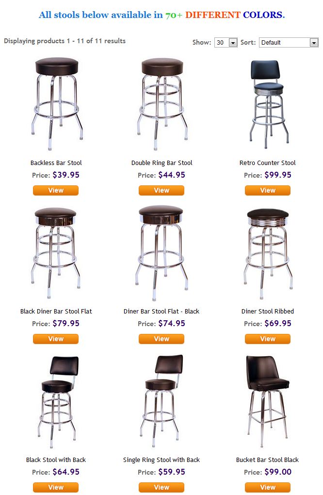323x495 pixels.
Task: Open the Retro Counter Stool photo
Action: click(268, 103)
